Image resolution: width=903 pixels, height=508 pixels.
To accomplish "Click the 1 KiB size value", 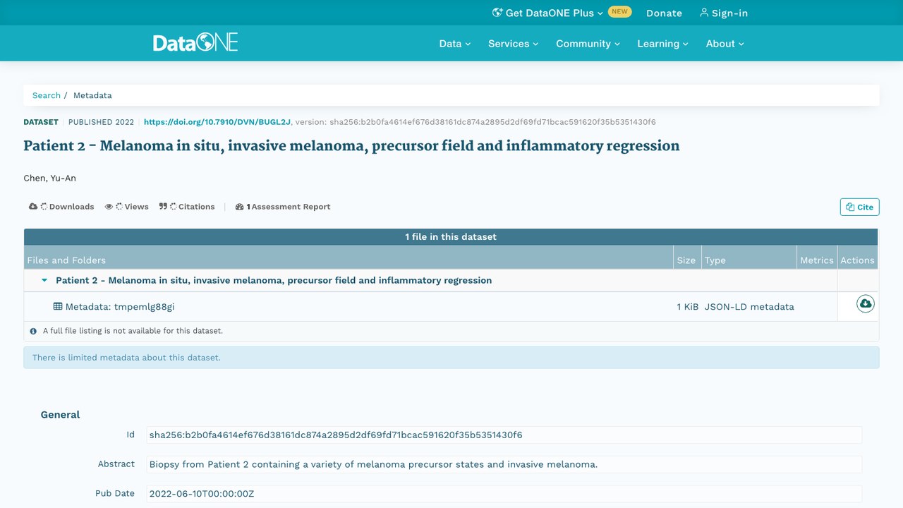I will coord(687,307).
